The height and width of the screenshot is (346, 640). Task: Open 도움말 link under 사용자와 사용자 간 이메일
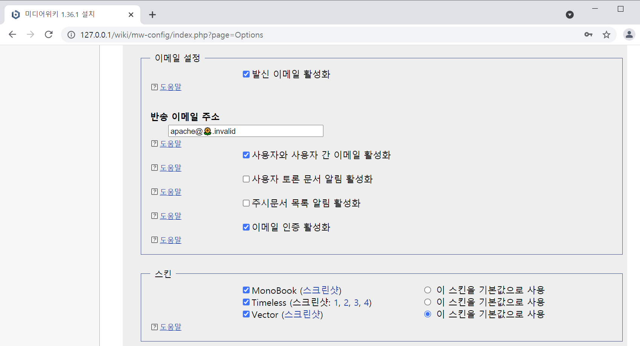click(x=171, y=168)
